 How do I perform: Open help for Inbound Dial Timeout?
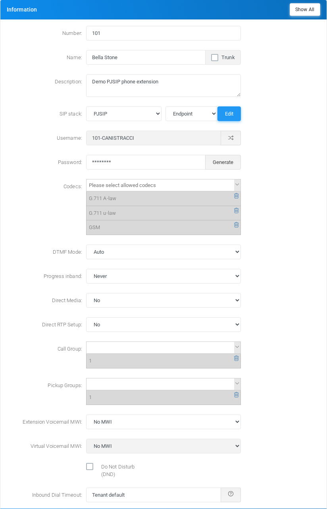pyautogui.click(x=231, y=495)
